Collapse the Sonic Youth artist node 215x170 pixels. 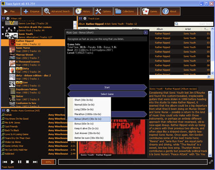coord(3,34)
